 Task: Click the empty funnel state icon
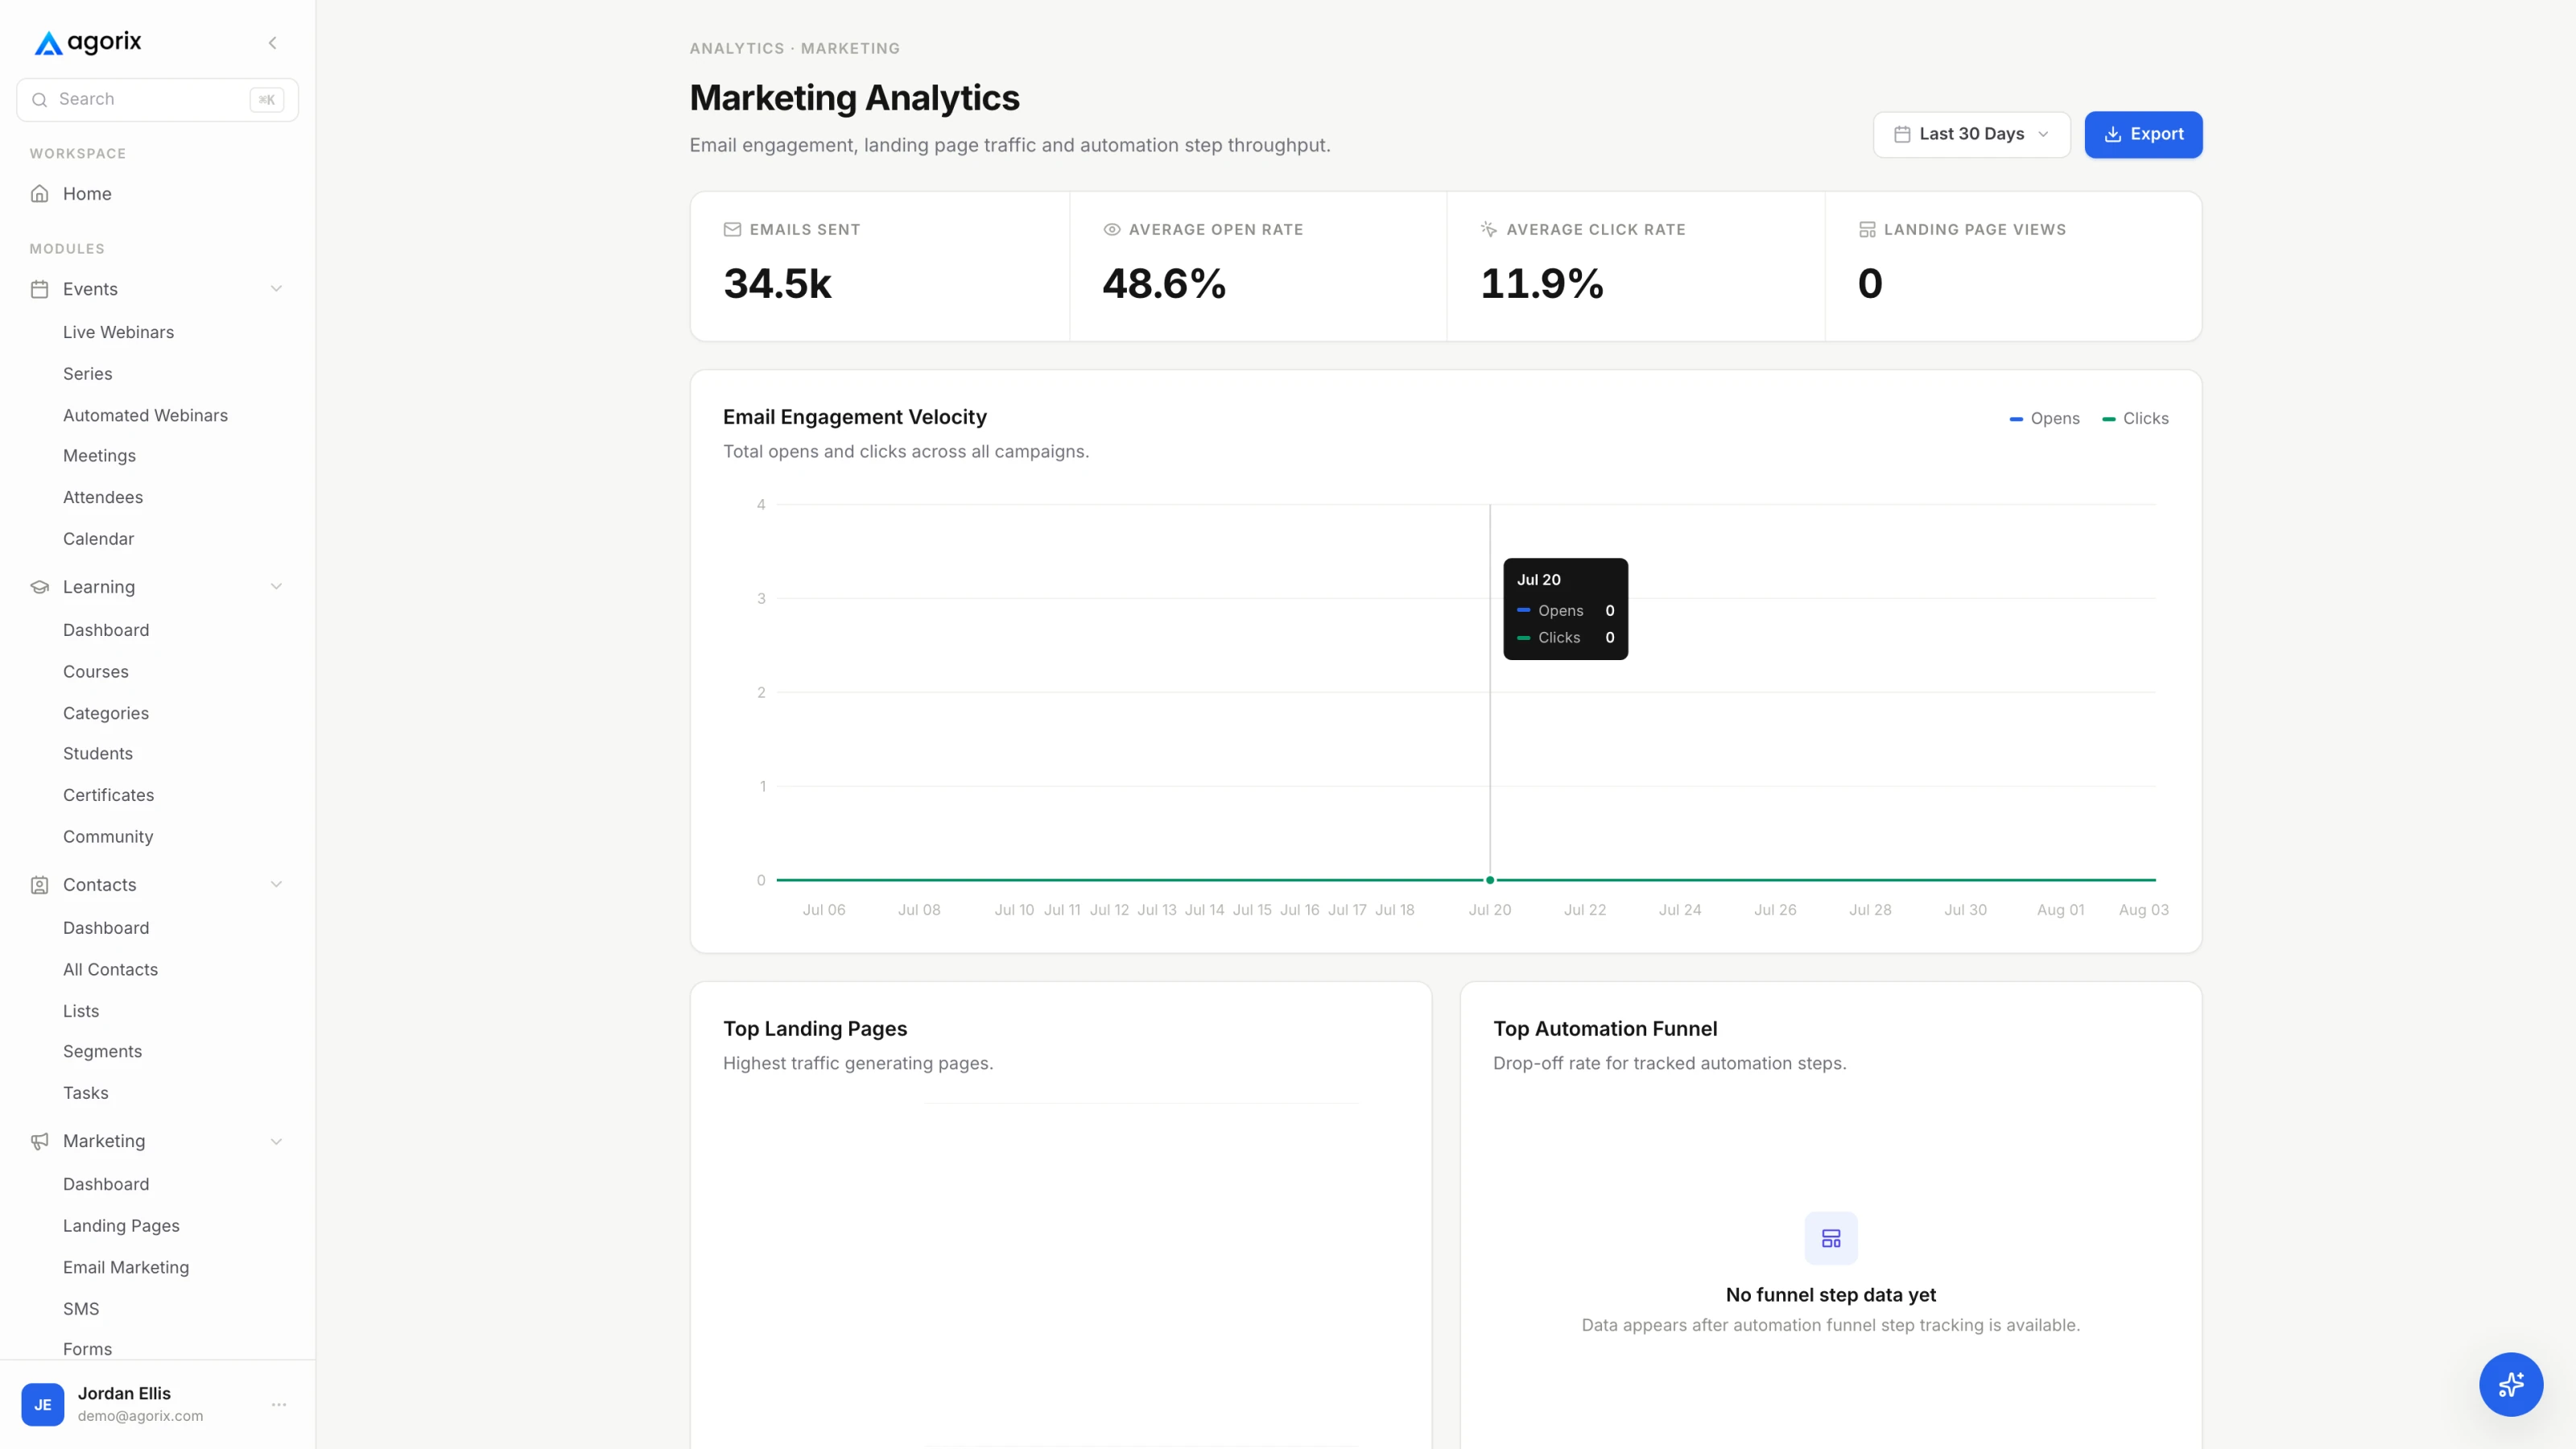pyautogui.click(x=1830, y=1238)
